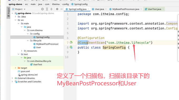Click the "com.itheima.lifecycle" string in code

click(x=128, y=43)
